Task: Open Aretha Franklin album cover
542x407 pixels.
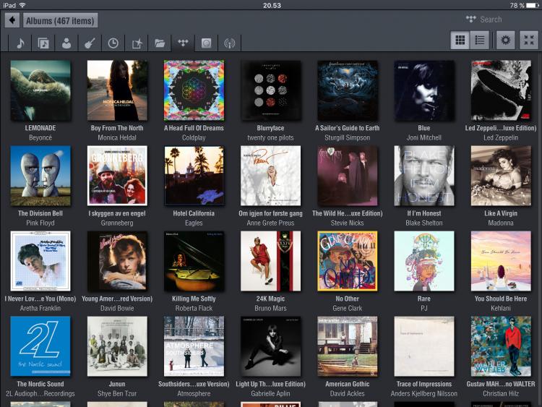Action: [40, 261]
